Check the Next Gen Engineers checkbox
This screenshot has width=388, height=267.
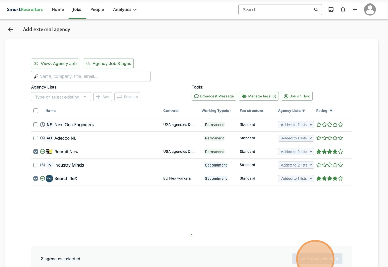point(36,125)
